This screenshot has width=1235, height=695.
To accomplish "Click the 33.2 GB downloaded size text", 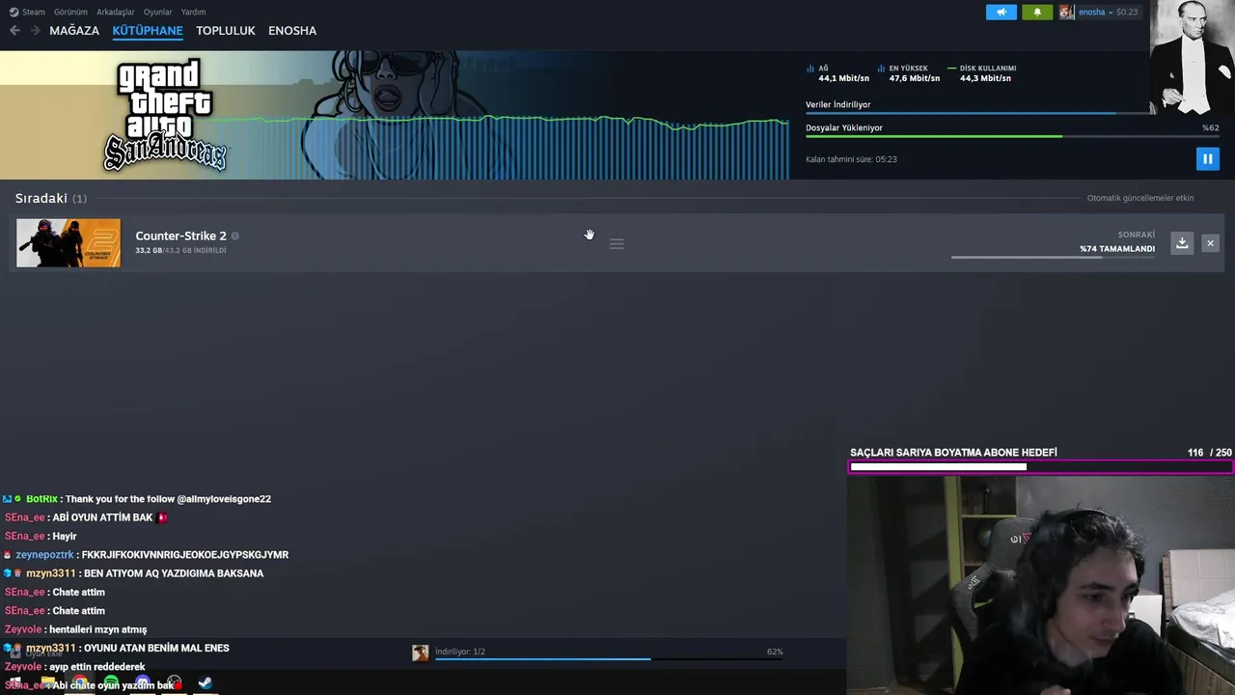I will pyautogui.click(x=180, y=250).
